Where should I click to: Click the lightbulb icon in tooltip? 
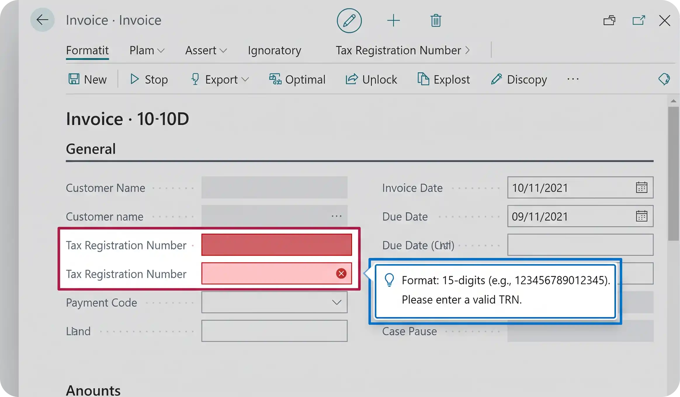pos(389,280)
